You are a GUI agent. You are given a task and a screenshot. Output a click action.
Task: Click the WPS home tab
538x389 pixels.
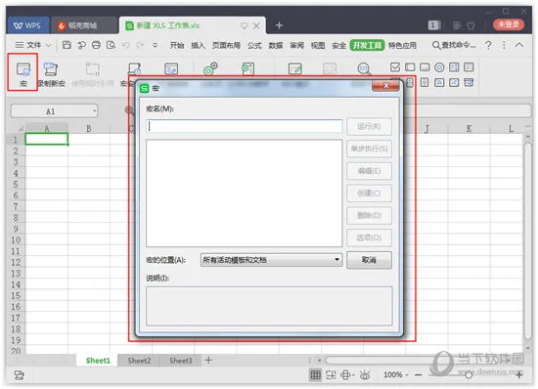pos(27,25)
